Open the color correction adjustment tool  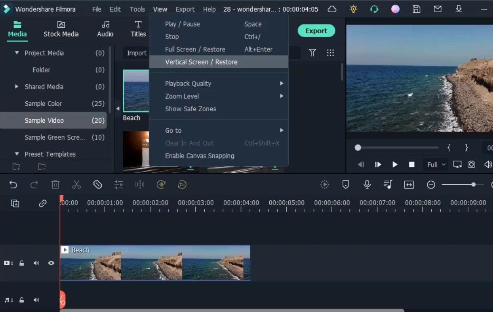(119, 184)
